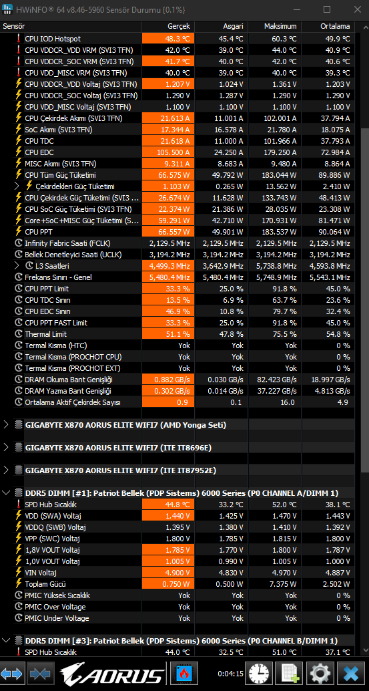Screen dimensions: 369x691
Task: Select the MISC Akımı (SVI3 TFN) row label
Action: tap(61, 164)
